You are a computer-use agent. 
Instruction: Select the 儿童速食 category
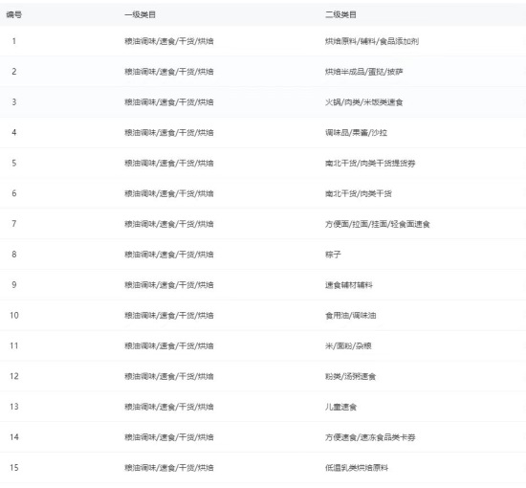[x=340, y=407]
